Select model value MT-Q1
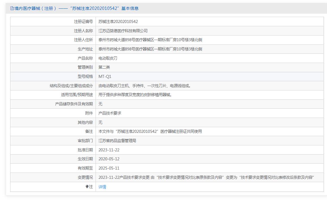327x203 pixels. click(105, 76)
